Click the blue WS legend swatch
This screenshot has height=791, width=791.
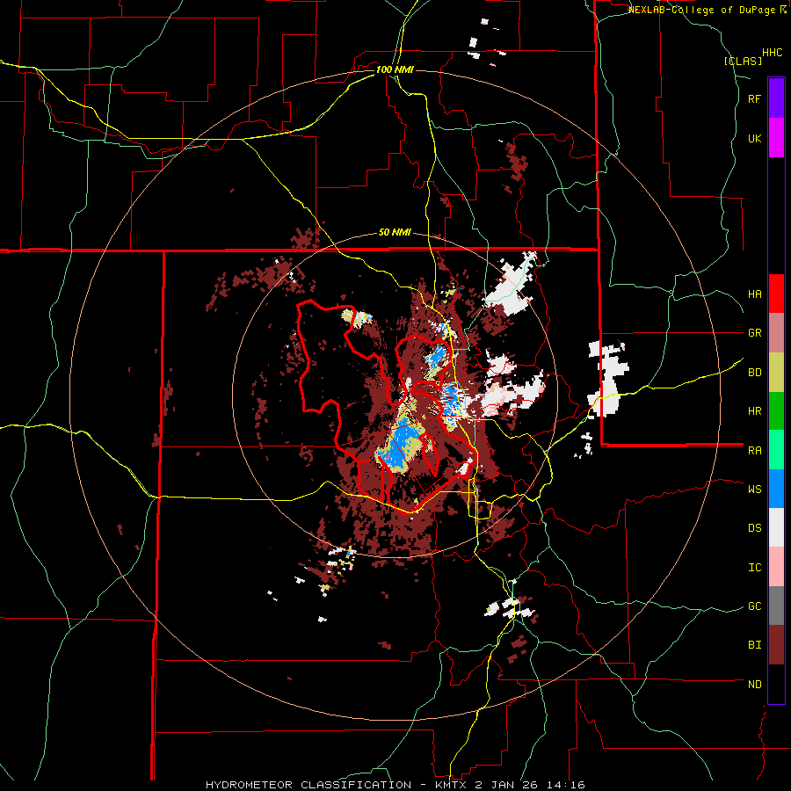tap(776, 489)
